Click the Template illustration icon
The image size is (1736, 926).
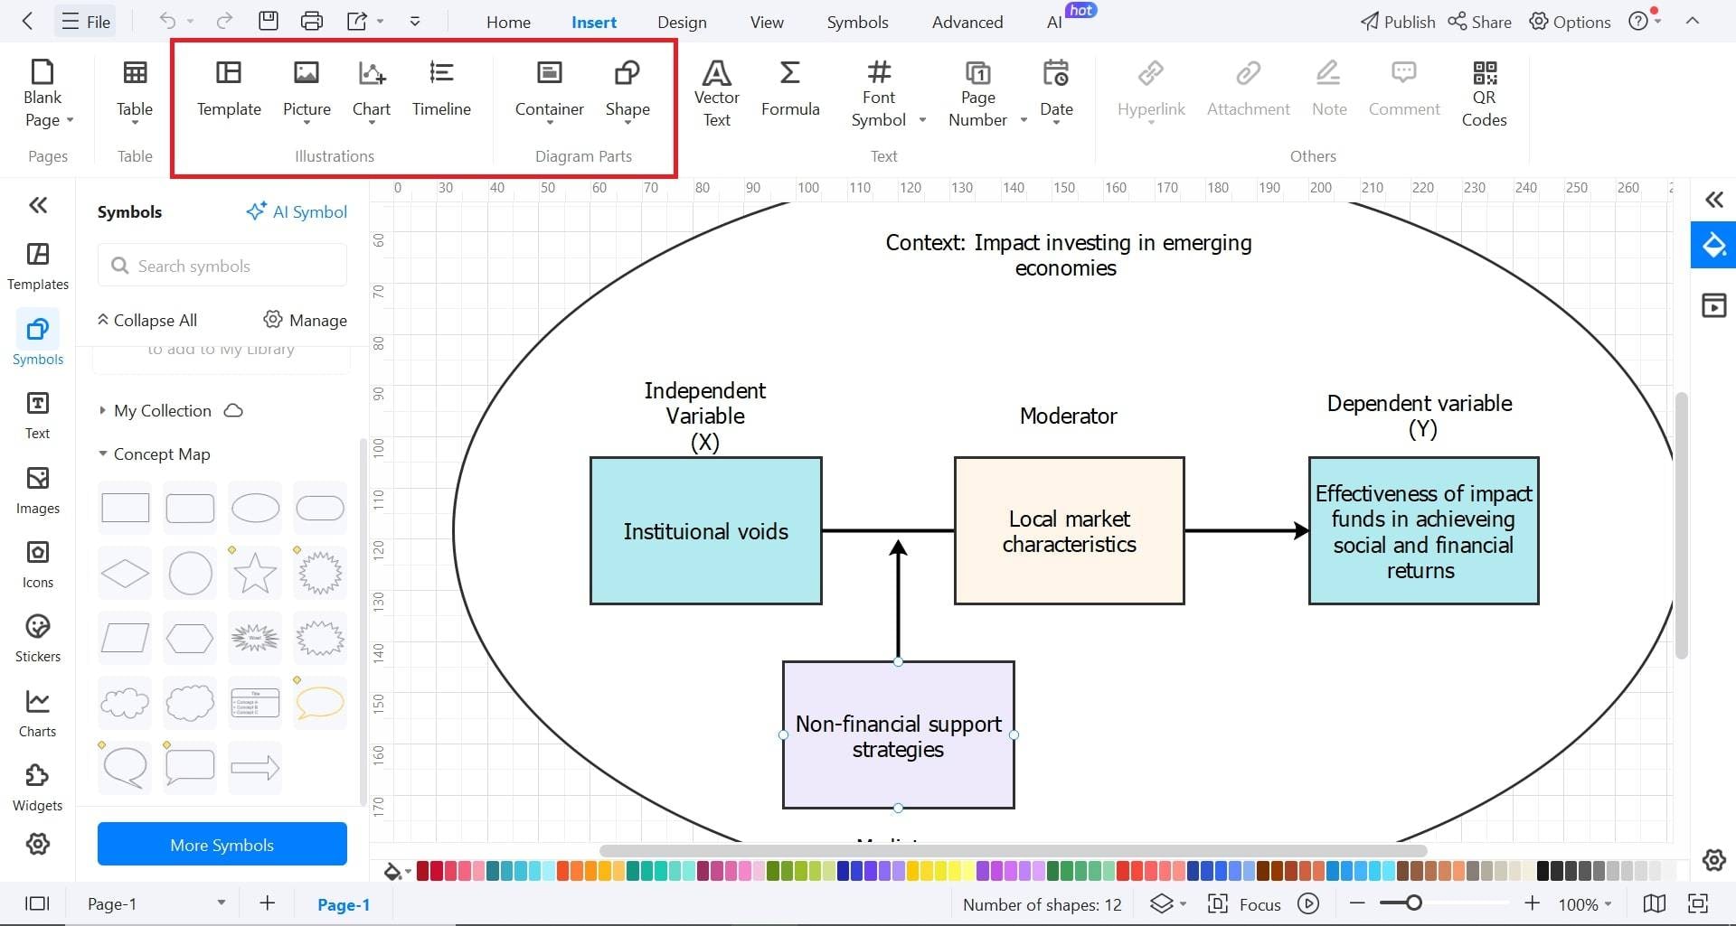tap(229, 89)
